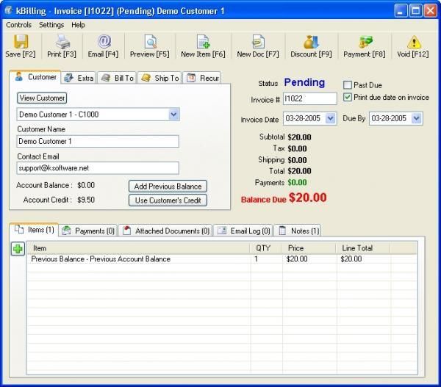Click the Print printer icon
Image resolution: width=441 pixels, height=387 pixels.
(62, 42)
